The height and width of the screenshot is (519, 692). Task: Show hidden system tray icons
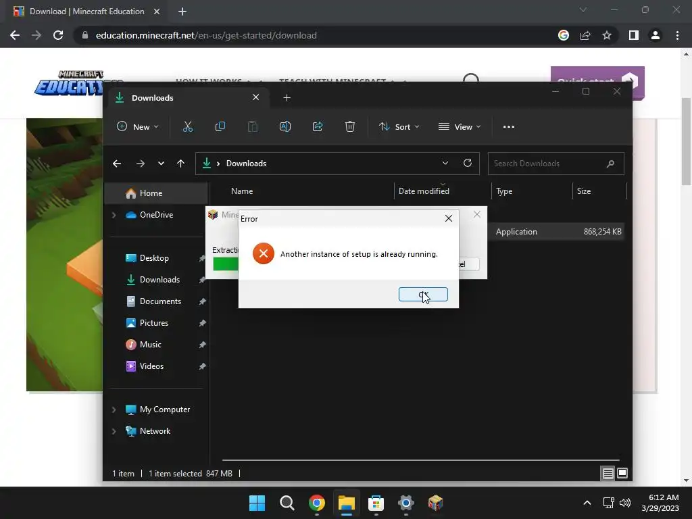point(587,503)
